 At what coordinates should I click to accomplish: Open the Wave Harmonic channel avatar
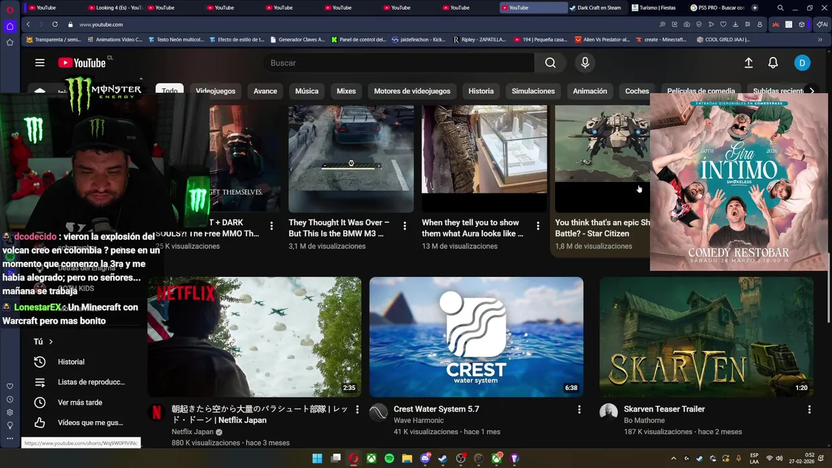[378, 413]
